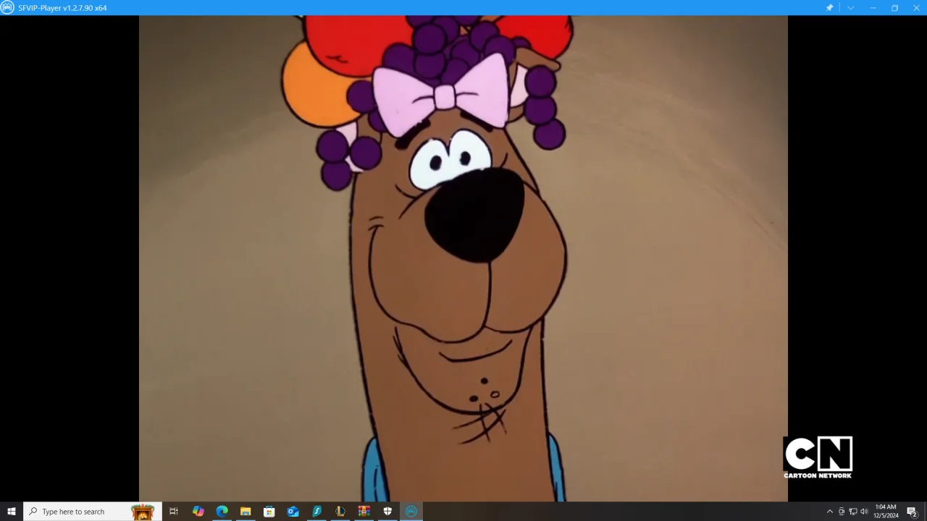Close the SFVIP-Player window
Viewport: 927px width, 521px height.
coord(916,8)
